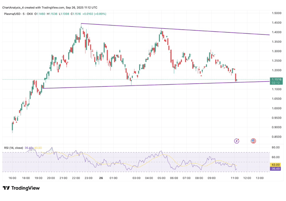286x201 pixels.
Task: Click the purple 36.49 RSI axis tag
Action: [275, 169]
